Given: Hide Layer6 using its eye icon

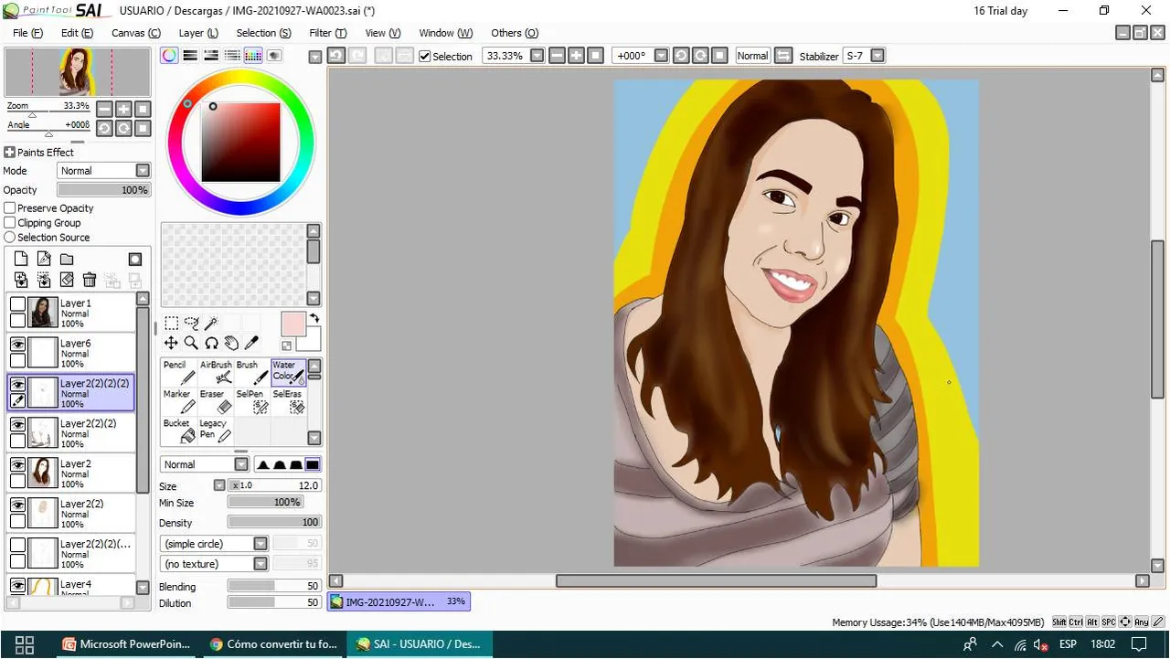Looking at the screenshot, I should pos(17,344).
